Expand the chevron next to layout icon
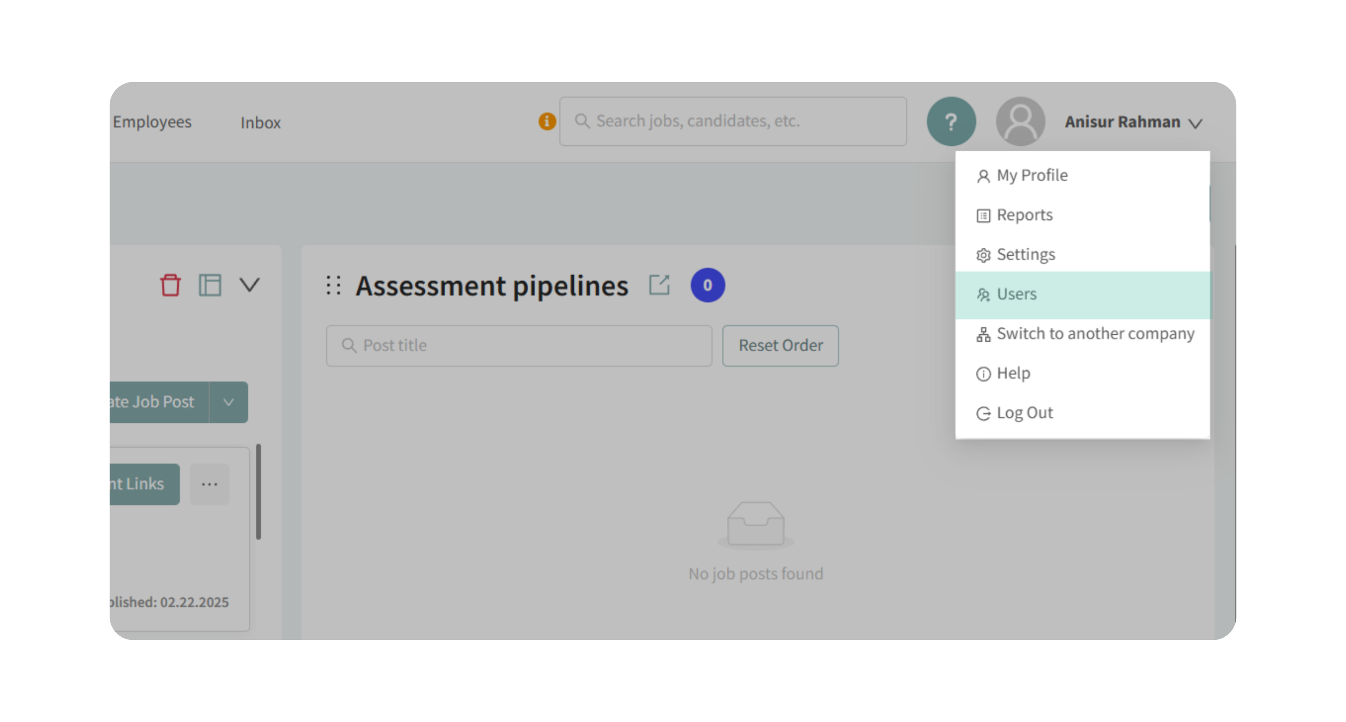1346x722 pixels. [249, 285]
